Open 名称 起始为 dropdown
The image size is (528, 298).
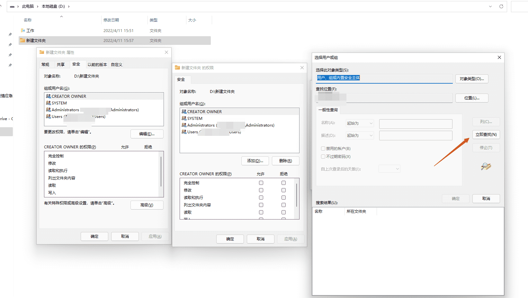click(x=360, y=123)
